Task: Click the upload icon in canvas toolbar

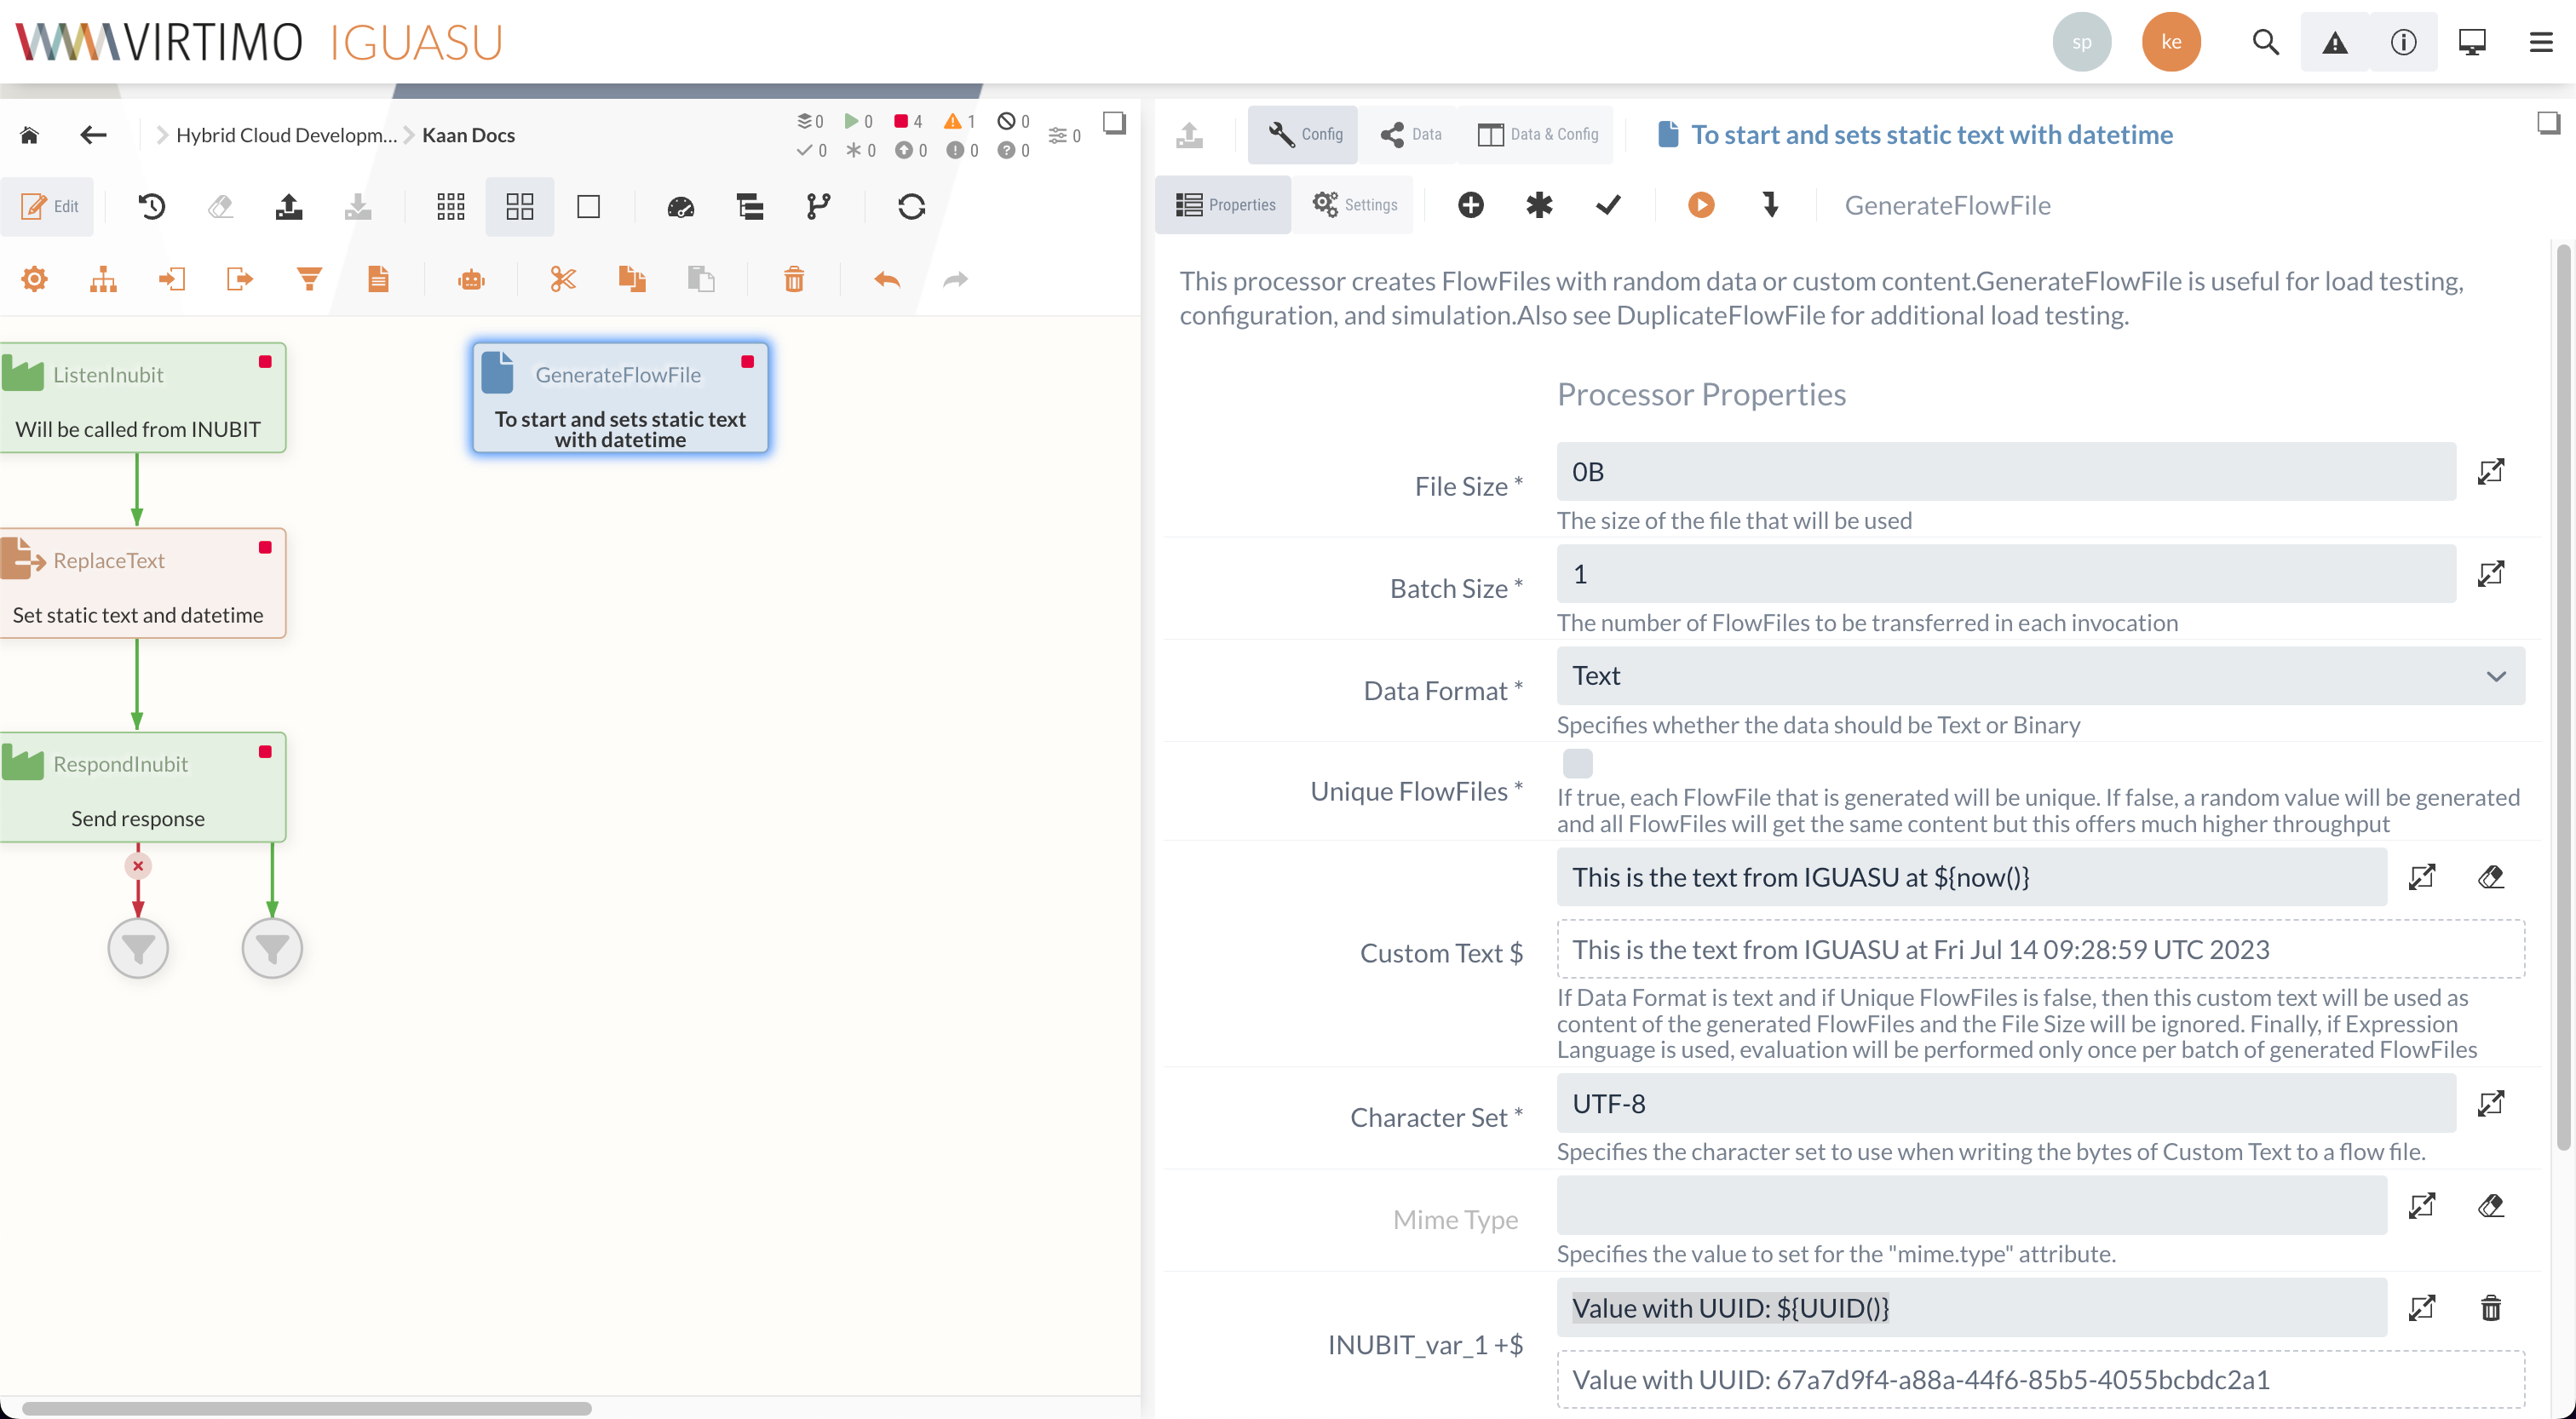Action: [x=289, y=207]
